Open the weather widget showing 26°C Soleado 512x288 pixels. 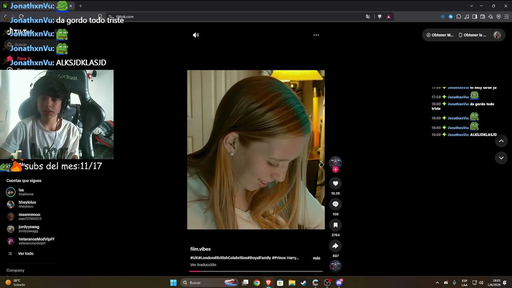[x=15, y=283]
